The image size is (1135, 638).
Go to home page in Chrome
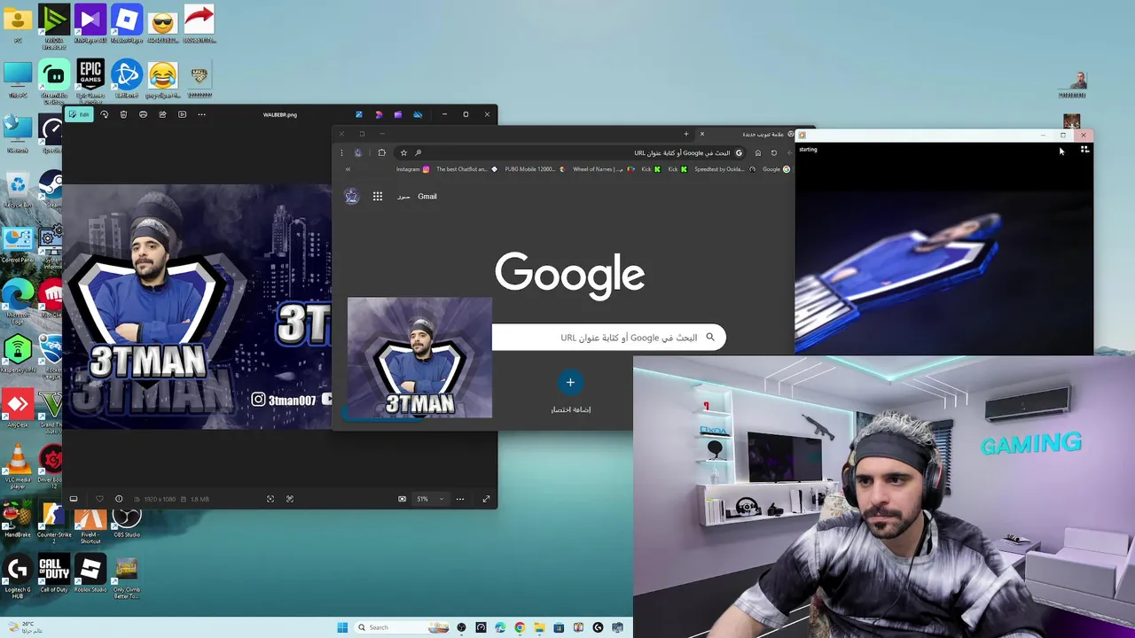coord(757,152)
